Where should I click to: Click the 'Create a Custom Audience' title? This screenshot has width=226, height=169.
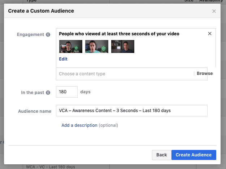click(41, 11)
